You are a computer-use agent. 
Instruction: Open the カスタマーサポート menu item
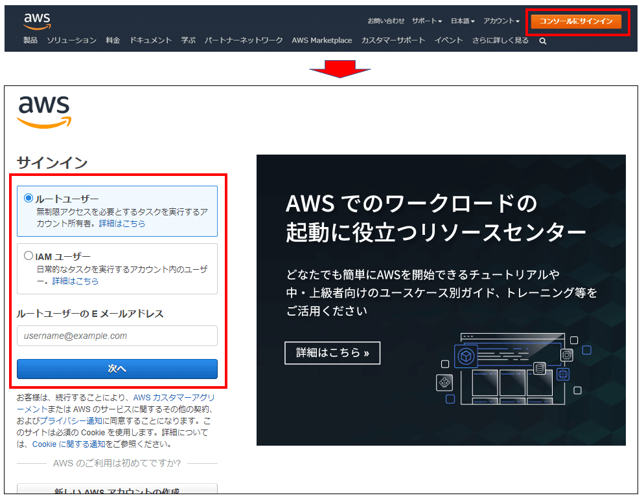(x=393, y=40)
